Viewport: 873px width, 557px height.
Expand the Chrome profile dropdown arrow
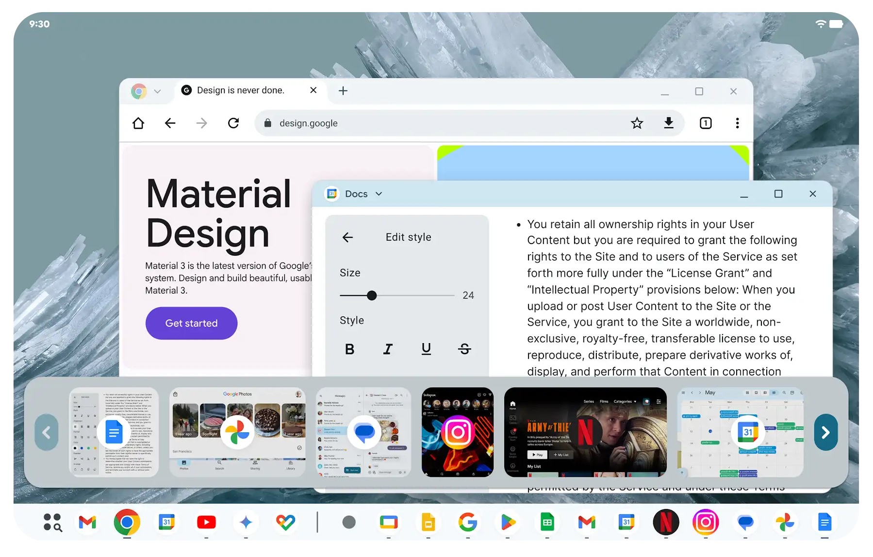[157, 91]
